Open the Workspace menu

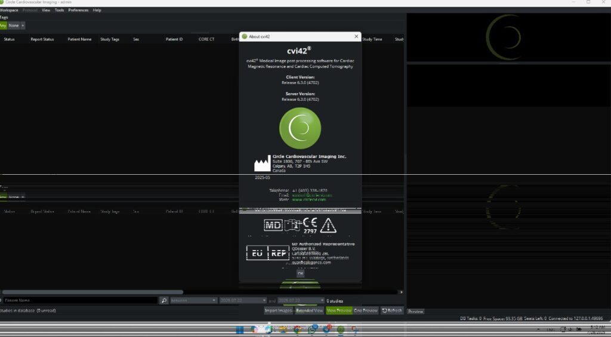[x=9, y=10]
